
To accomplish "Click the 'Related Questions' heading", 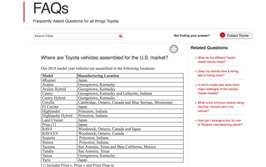I will pos(209,48).
